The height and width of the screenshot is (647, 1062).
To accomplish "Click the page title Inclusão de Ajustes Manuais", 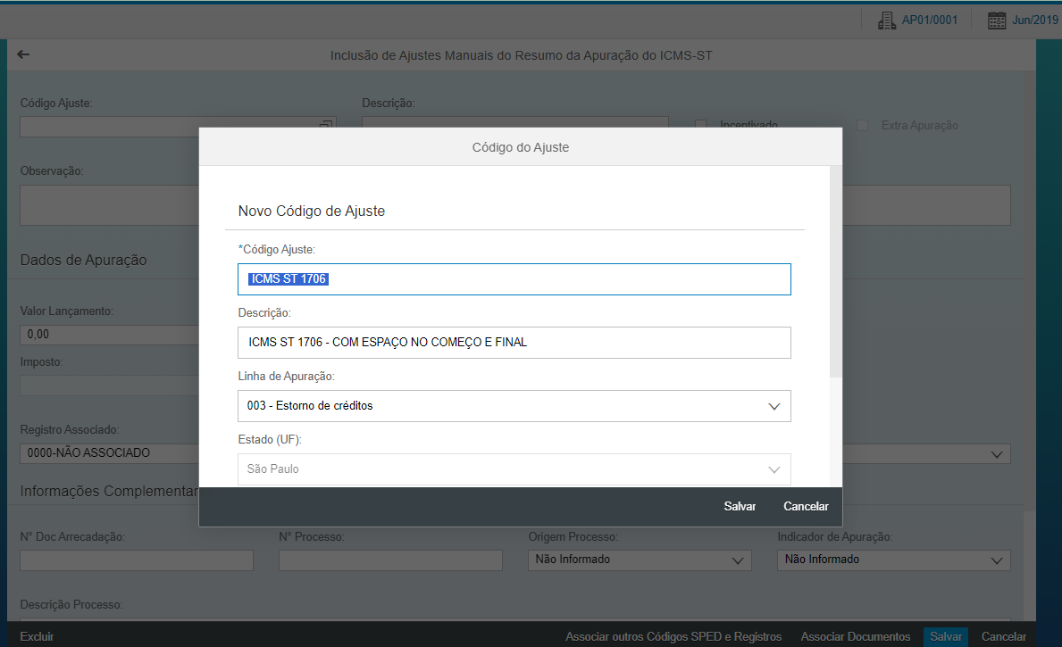I will (521, 55).
